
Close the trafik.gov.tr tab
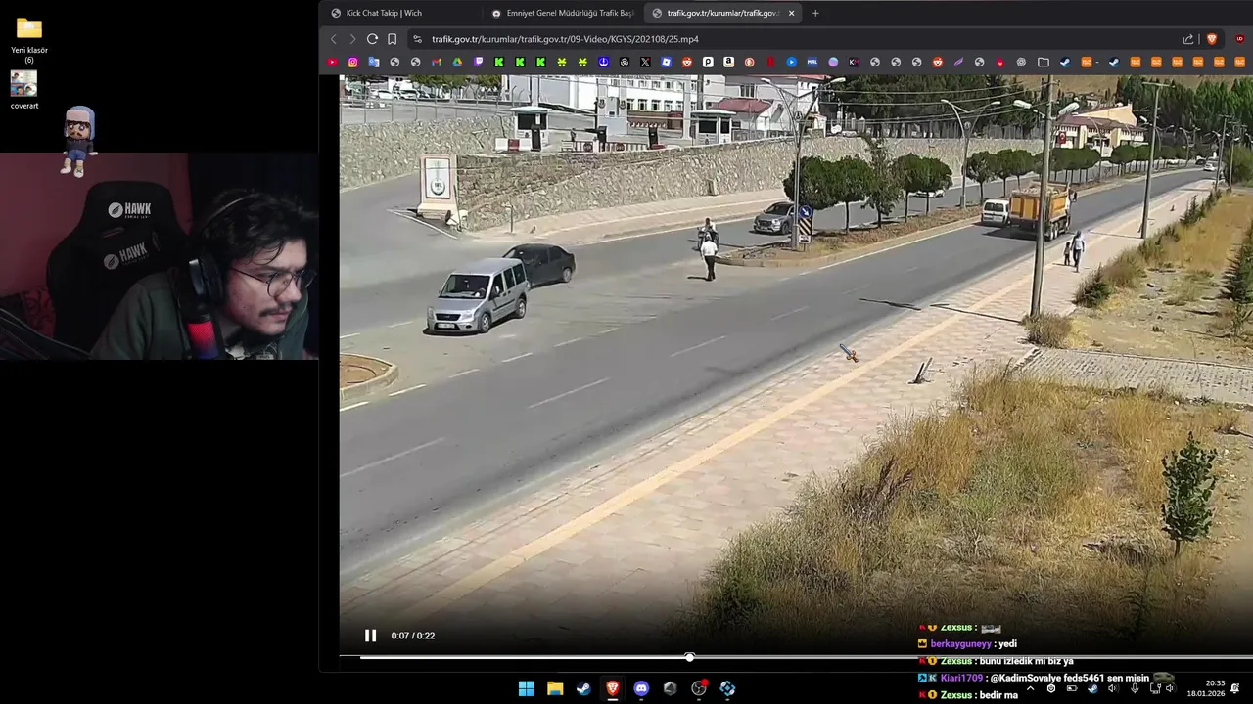pyautogui.click(x=791, y=13)
